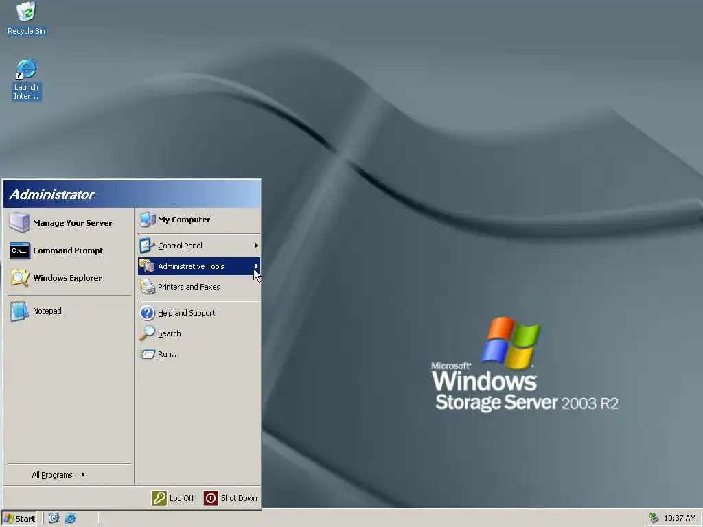Open Notepad from the Start menu

[x=69, y=311]
